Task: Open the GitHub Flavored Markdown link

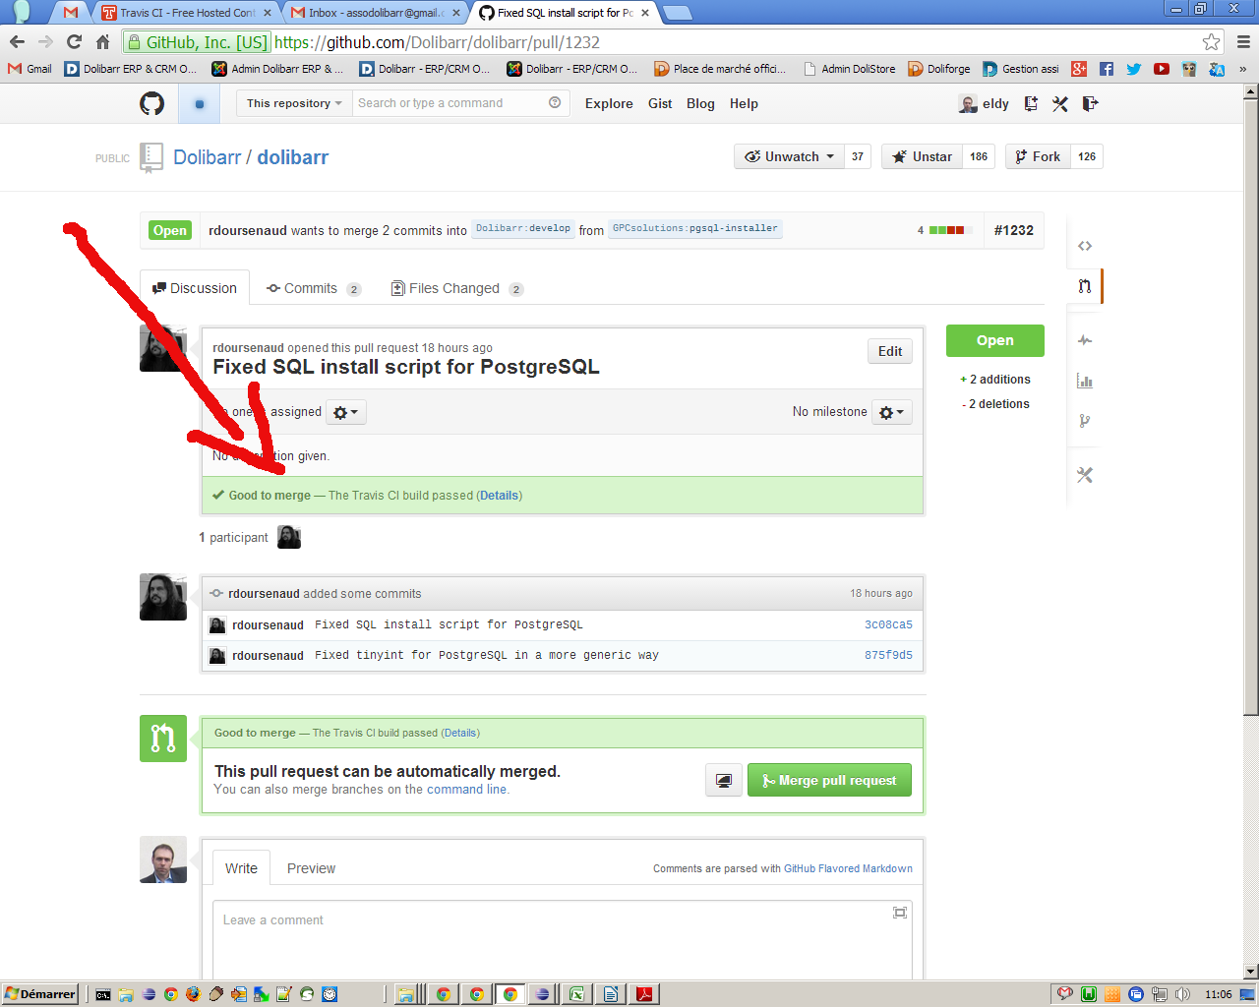Action: pos(848,868)
